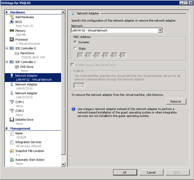Viewport: 194px width, 180px height.
Task: Click the selected Network Adapter icon
Action: [x=12, y=75]
